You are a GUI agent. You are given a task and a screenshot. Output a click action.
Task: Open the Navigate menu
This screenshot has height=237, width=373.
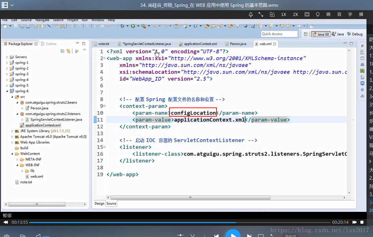[x=42, y=20]
